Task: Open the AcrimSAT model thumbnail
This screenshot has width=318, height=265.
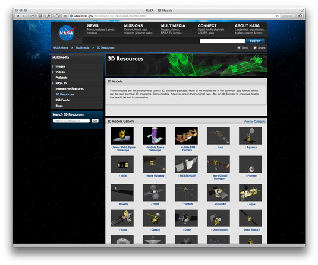Action: pos(218,193)
